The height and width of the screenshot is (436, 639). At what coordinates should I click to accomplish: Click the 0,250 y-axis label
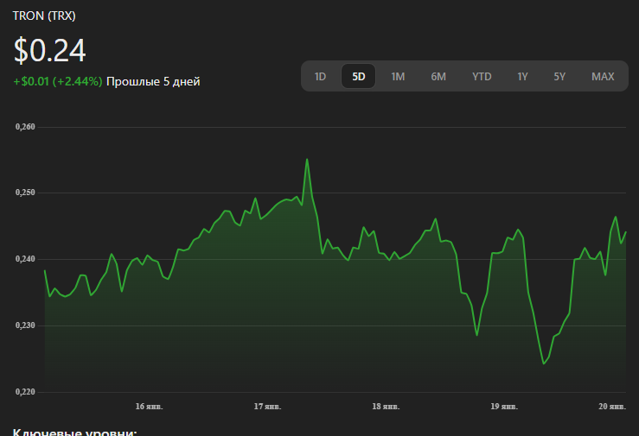25,193
